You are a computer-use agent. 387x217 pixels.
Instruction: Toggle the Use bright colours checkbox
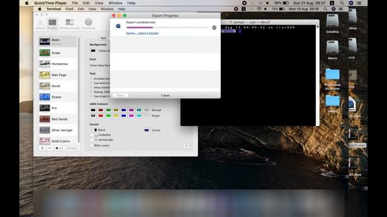tap(91, 96)
